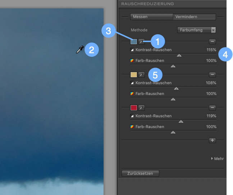
Task: Click the Methode label
Action: pos(139,30)
